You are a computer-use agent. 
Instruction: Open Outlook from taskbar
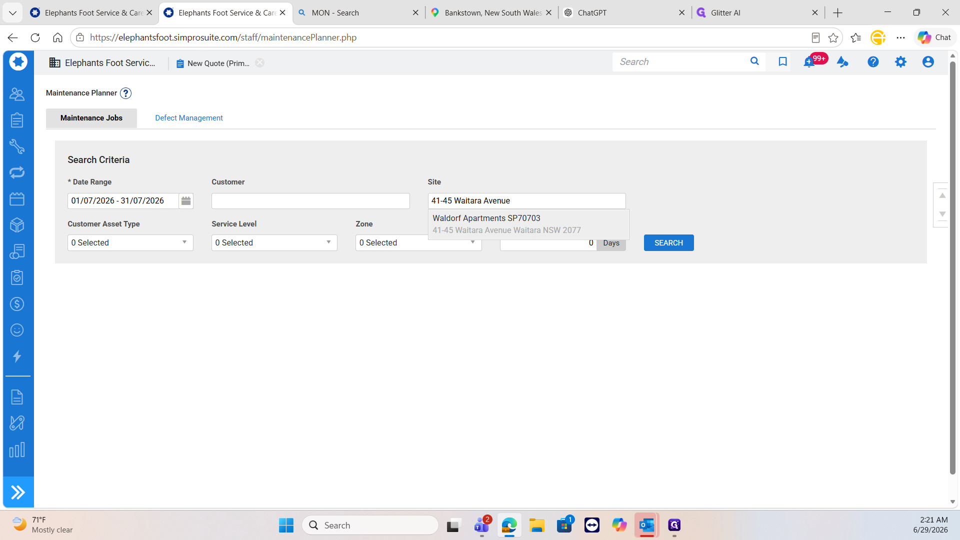coord(646,525)
